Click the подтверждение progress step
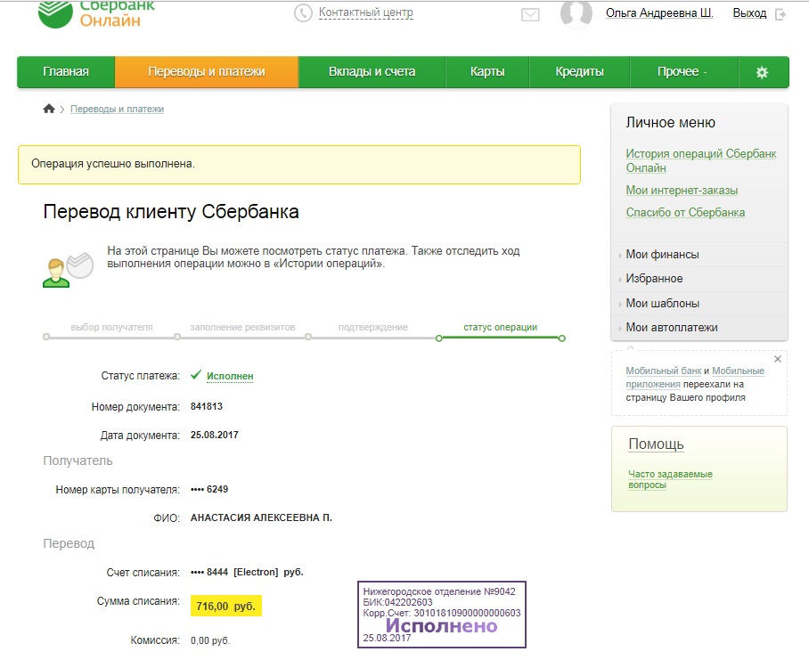 click(x=373, y=328)
